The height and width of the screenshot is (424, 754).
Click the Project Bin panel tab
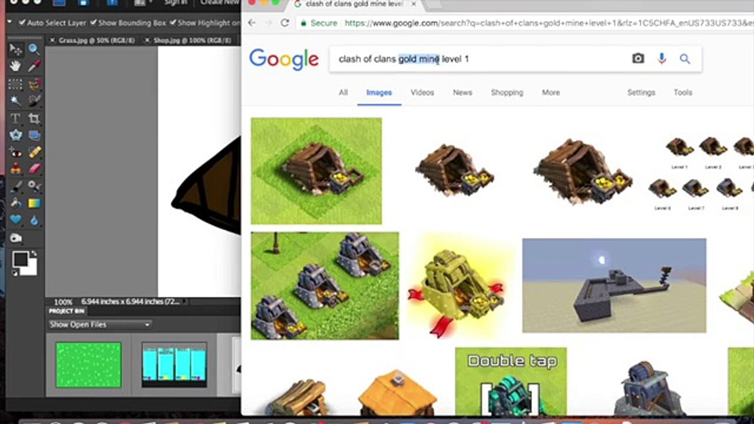click(66, 311)
